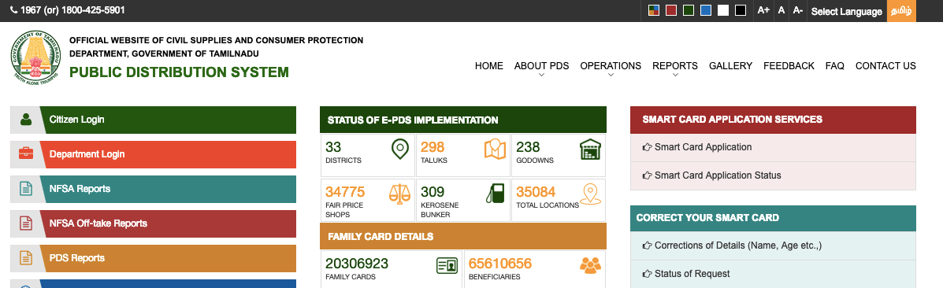Select the red theme swatch
Viewport: 943px width, 288px height.
pyautogui.click(x=671, y=10)
